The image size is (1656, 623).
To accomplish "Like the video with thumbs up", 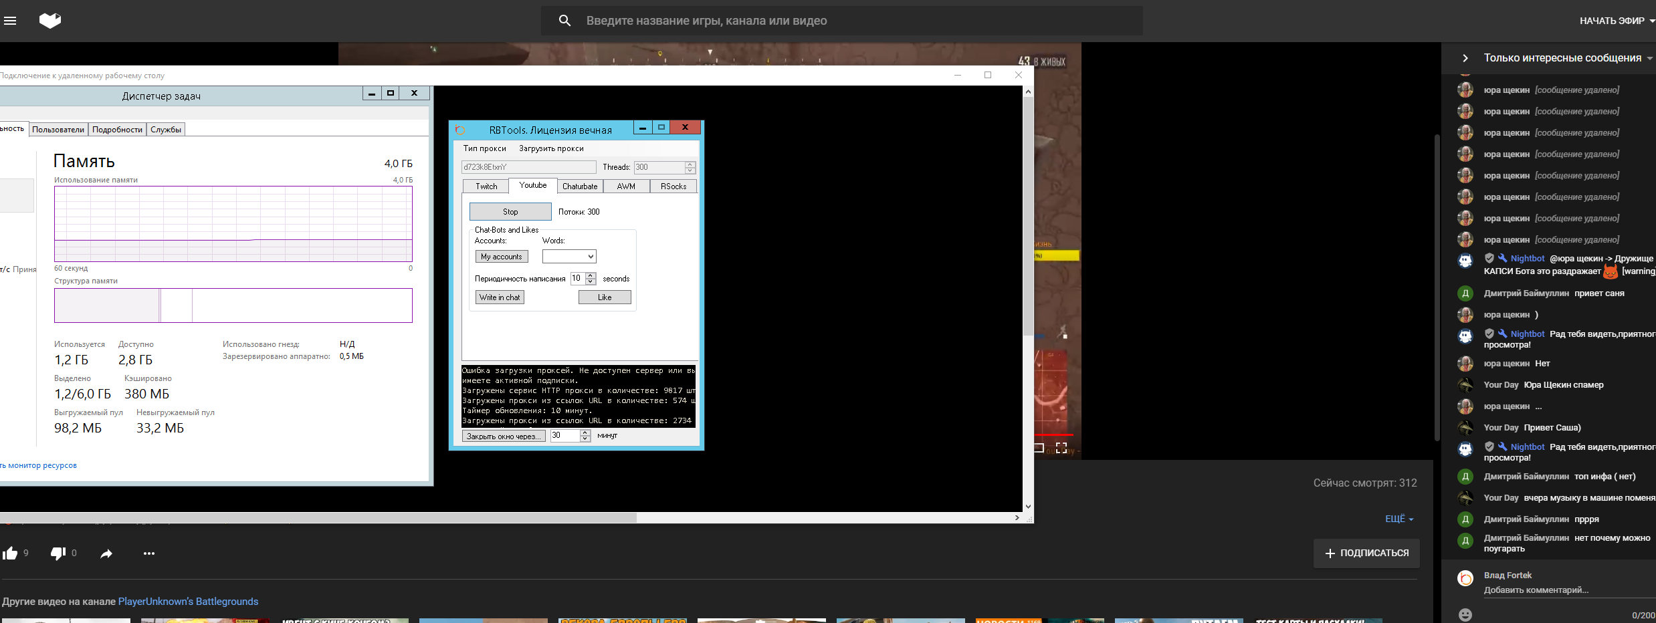I will coord(10,553).
